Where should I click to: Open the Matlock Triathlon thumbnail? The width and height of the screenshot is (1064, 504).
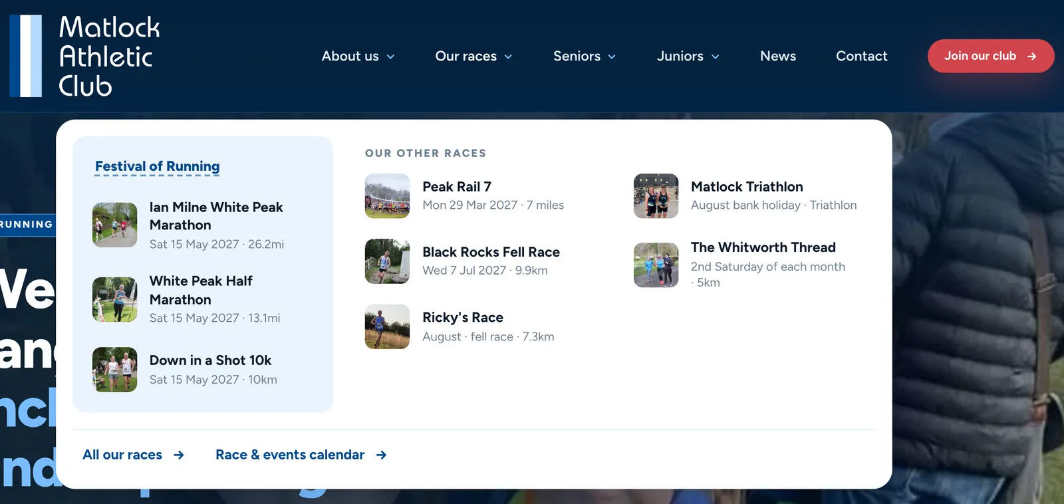point(656,195)
